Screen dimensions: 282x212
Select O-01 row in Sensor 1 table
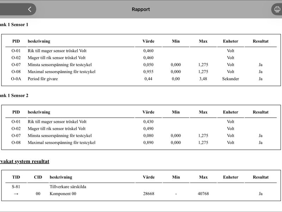[x=141, y=51]
